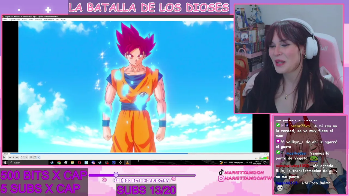Click the Buscar taskbar search box
This screenshot has width=349, height=196.
click(x=28, y=163)
